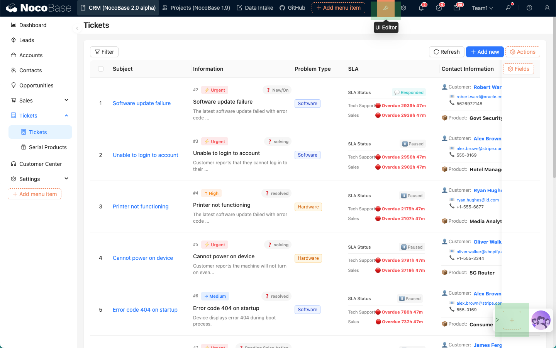Screen dimensions: 556x348
Task: Expand the Sales sidebar menu
Action: point(66,100)
